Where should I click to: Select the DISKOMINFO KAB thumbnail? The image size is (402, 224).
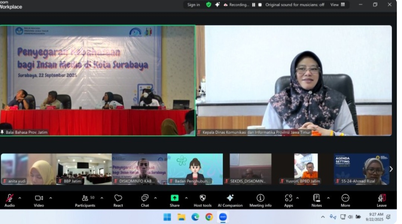(x=140, y=169)
